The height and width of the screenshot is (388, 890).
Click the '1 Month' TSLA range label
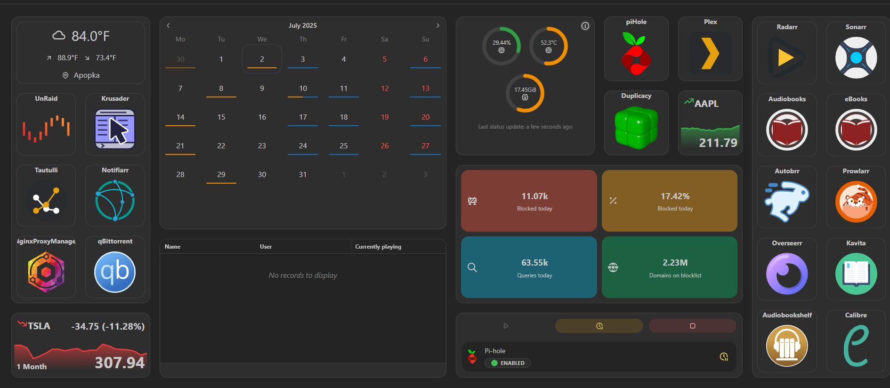coord(32,366)
